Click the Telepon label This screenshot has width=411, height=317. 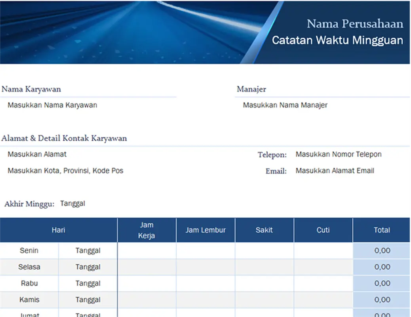(272, 155)
